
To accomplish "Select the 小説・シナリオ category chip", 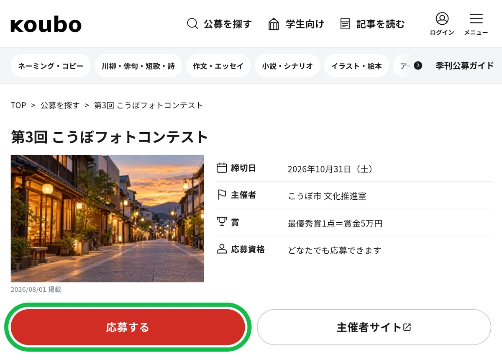I will (x=287, y=66).
